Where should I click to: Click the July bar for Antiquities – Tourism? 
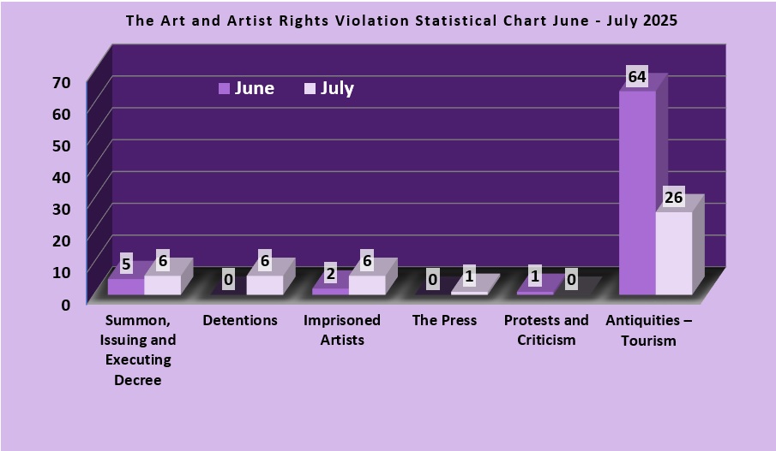[673, 252]
